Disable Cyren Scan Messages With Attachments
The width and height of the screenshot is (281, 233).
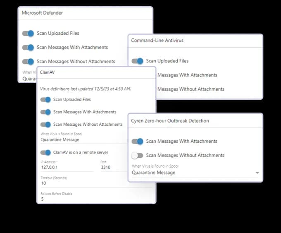click(x=137, y=142)
